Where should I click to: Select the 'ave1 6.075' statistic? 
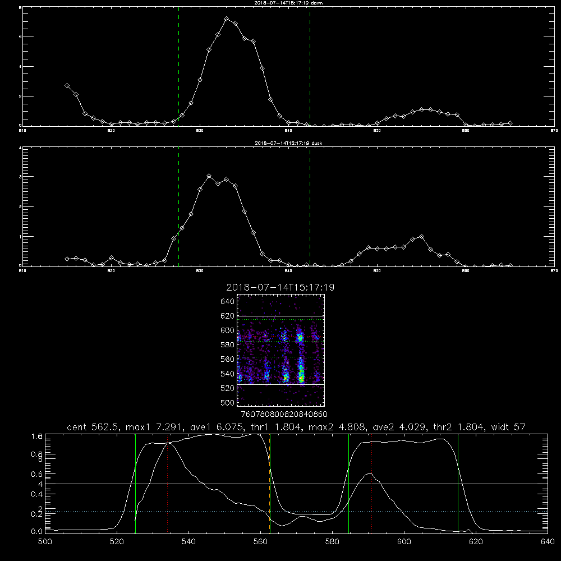pyautogui.click(x=218, y=427)
